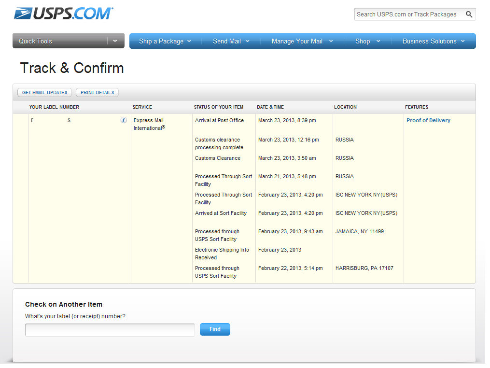Expand the Quick Tools dropdown arrow
Viewport: 490px width, 368px height.
pos(115,41)
